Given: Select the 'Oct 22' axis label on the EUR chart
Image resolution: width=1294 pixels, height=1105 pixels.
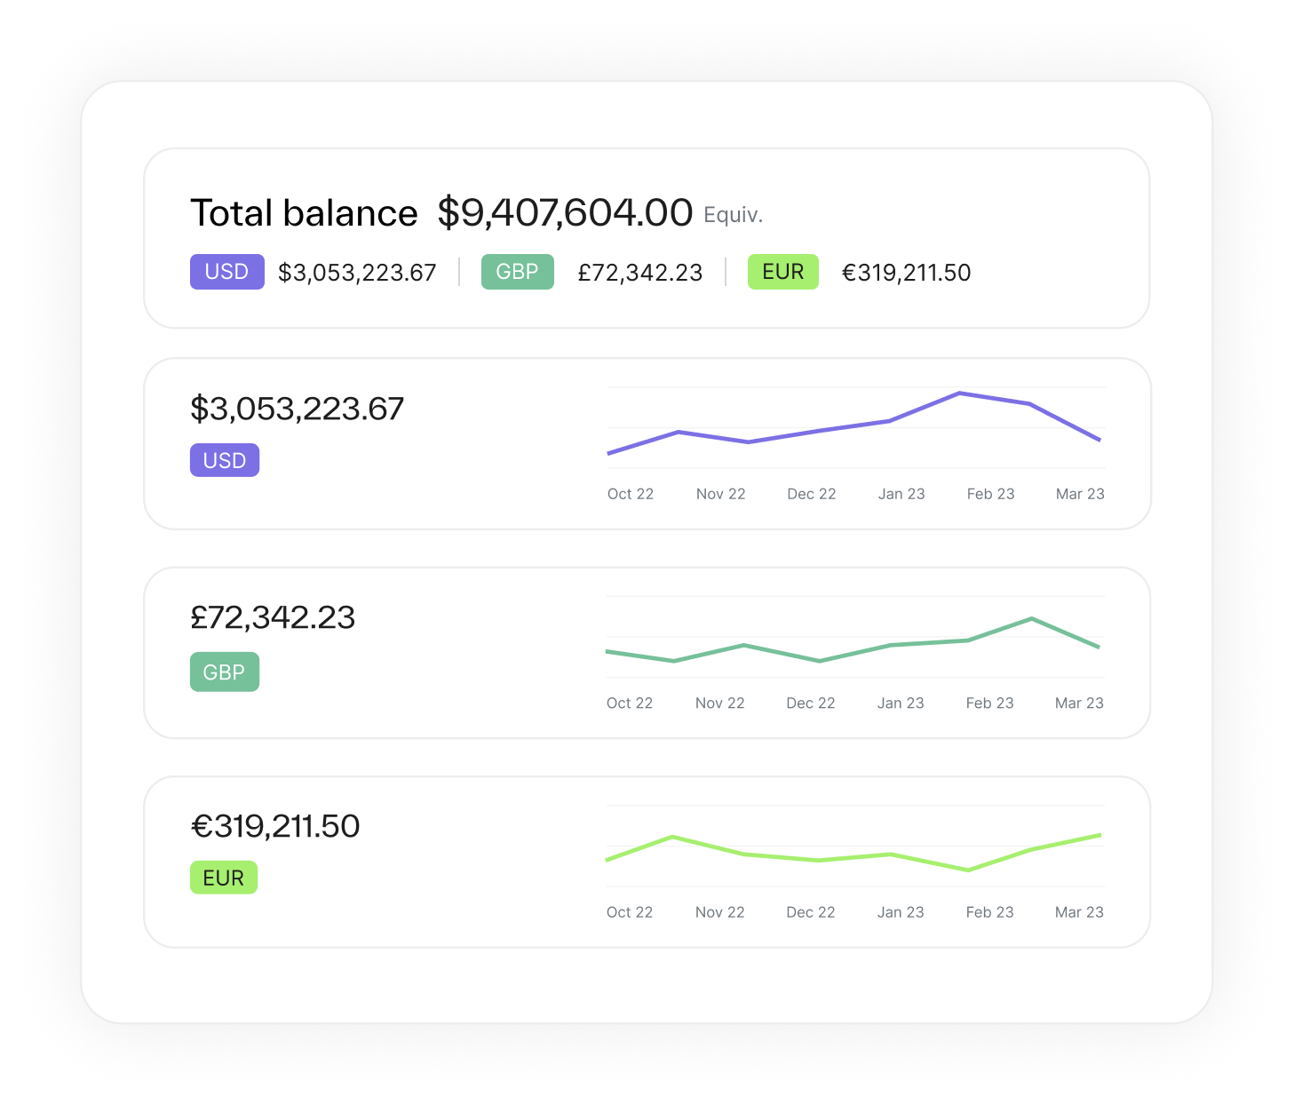Looking at the screenshot, I should (x=630, y=912).
